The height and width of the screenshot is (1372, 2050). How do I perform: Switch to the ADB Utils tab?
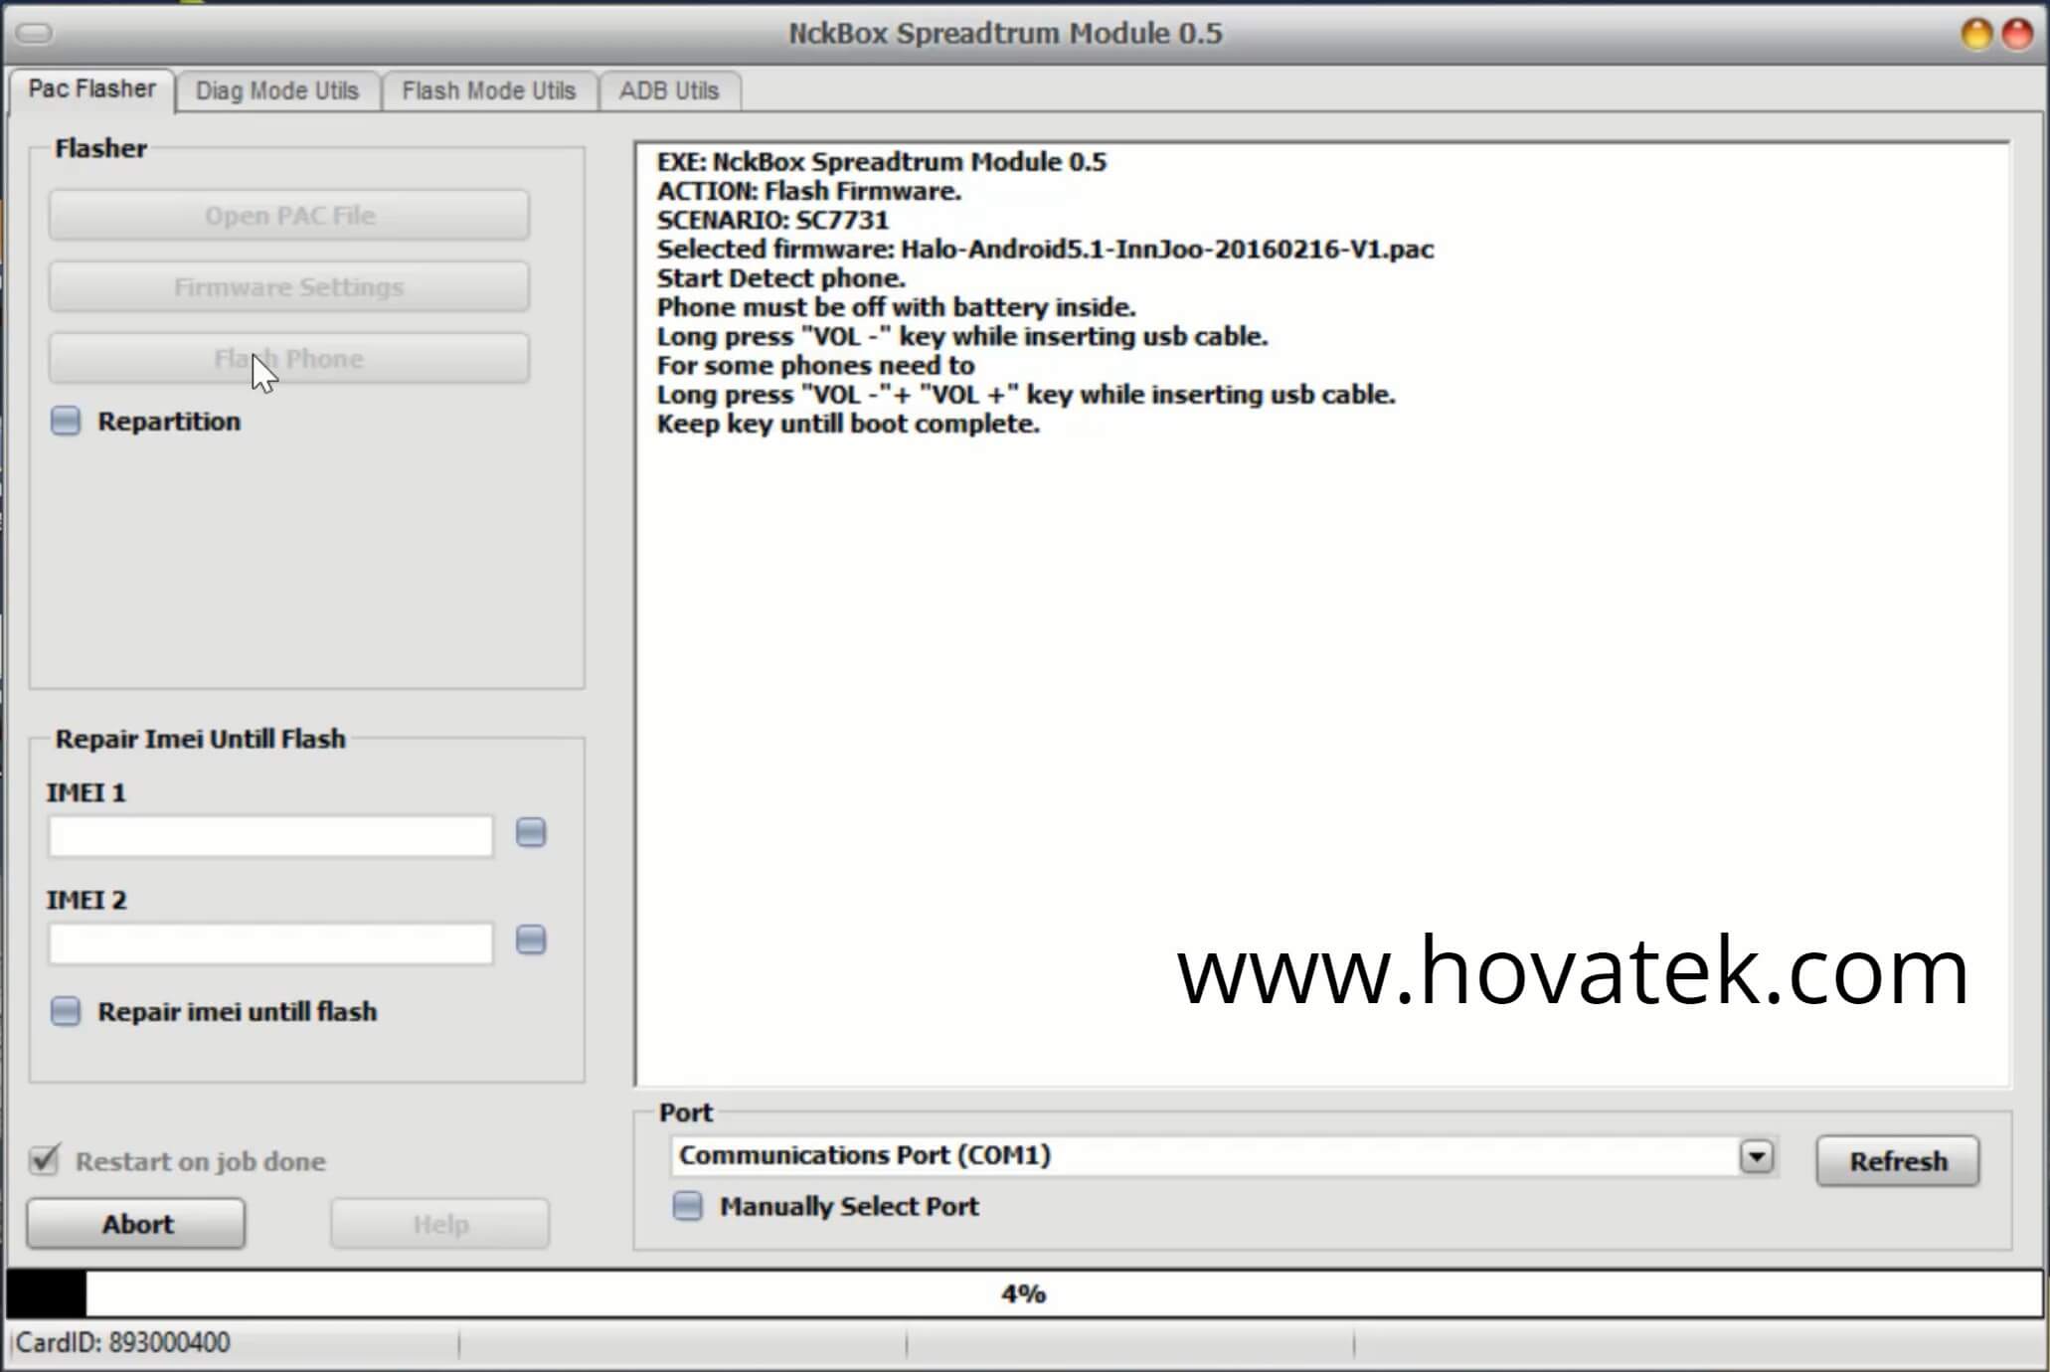pyautogui.click(x=669, y=91)
